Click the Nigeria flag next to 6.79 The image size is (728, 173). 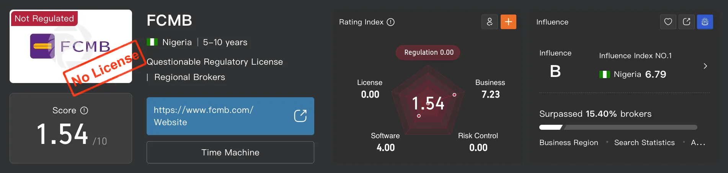(605, 74)
